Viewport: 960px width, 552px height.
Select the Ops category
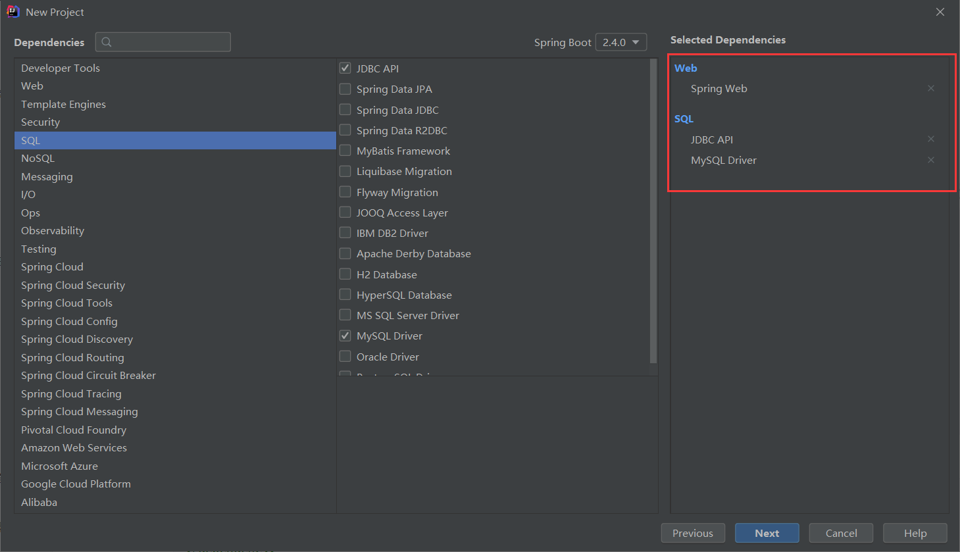[x=175, y=213]
